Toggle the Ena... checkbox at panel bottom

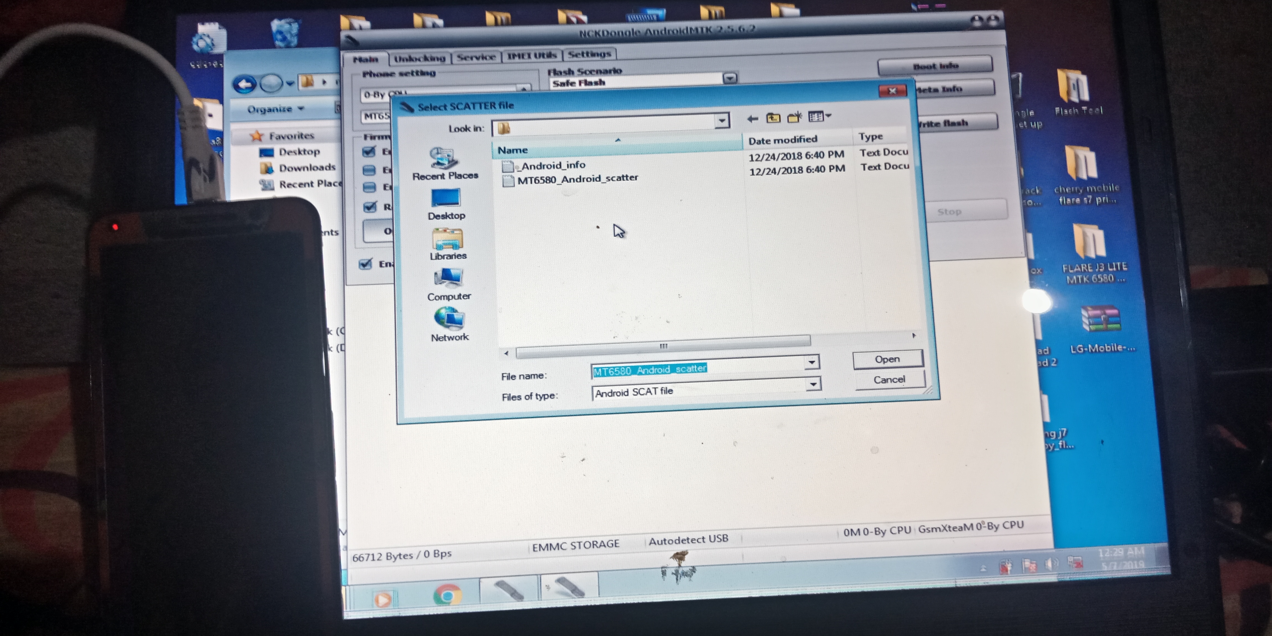(x=365, y=264)
